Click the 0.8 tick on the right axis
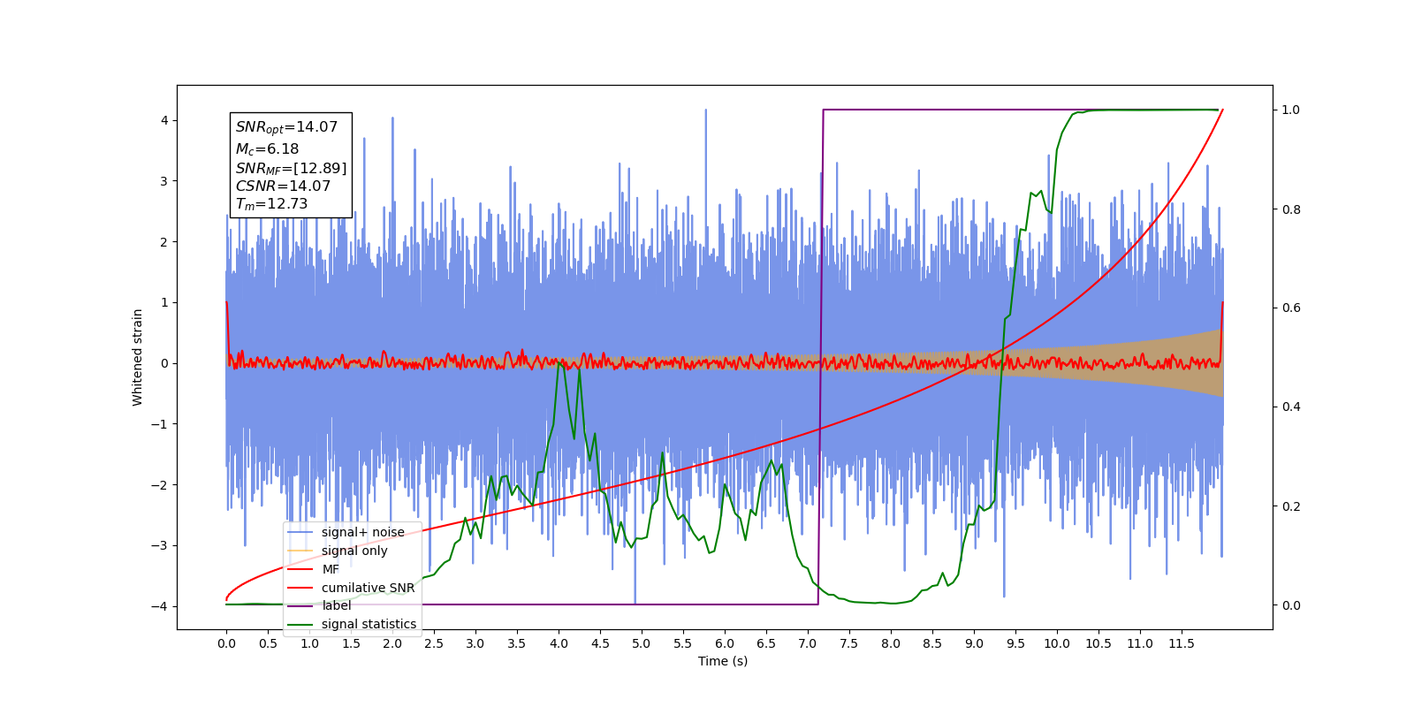 click(1291, 209)
